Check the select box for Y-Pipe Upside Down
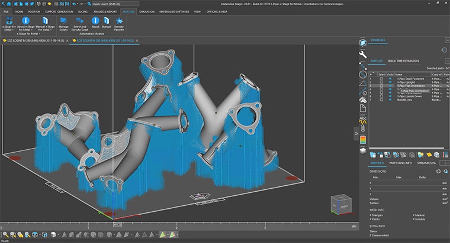The height and width of the screenshot is (243, 450). pyautogui.click(x=381, y=96)
